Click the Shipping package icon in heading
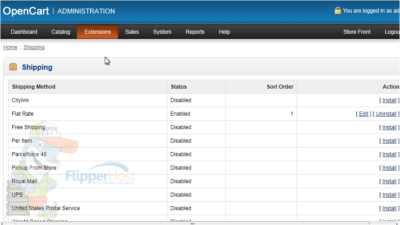 coord(13,67)
